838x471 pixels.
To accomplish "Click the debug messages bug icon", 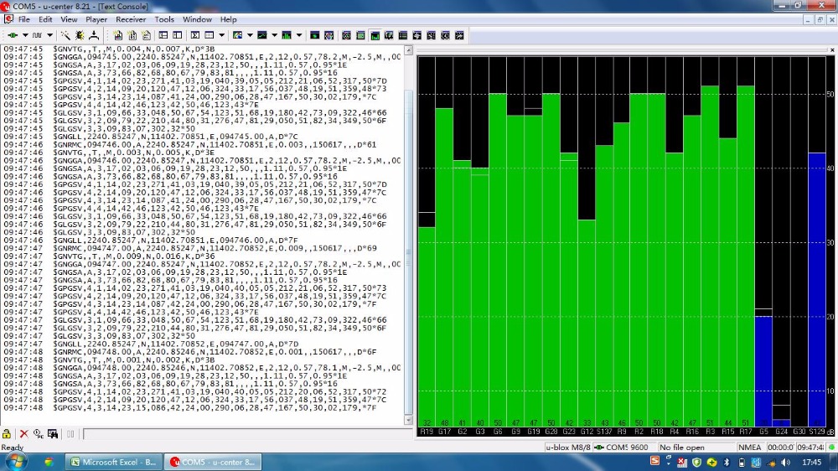I will (80, 35).
